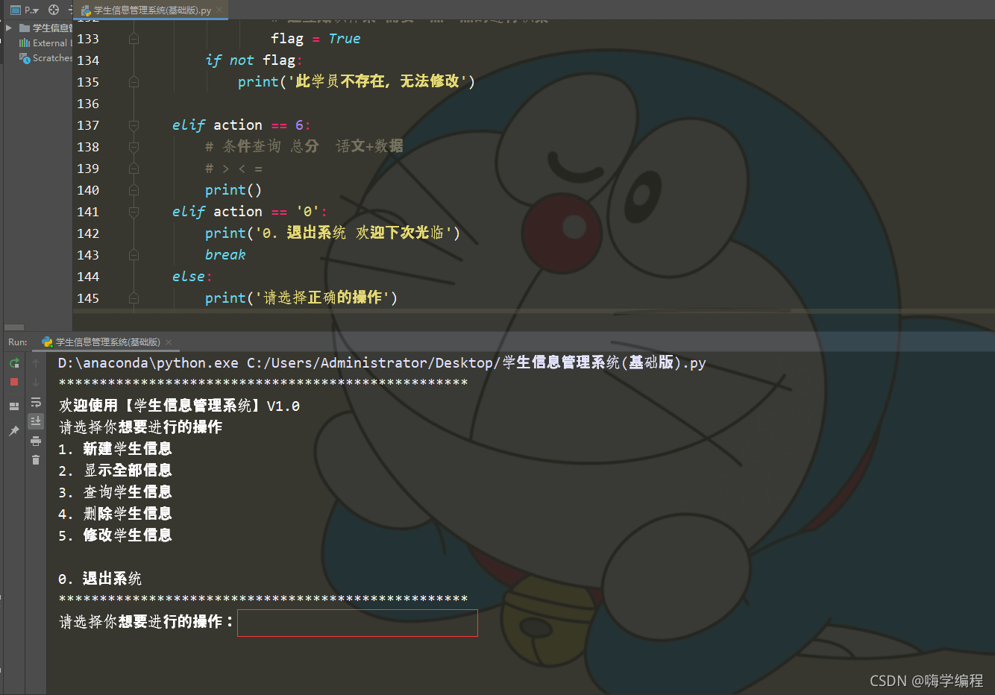This screenshot has width=995, height=695.
Task: Click console option '4. 删除学生信息'
Action: (x=115, y=514)
